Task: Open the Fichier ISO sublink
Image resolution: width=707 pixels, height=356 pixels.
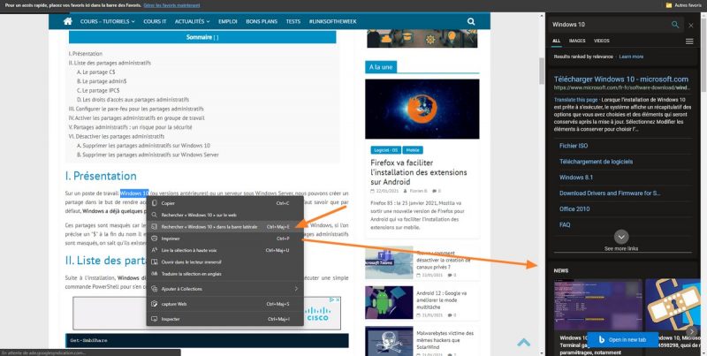Action: [574, 146]
